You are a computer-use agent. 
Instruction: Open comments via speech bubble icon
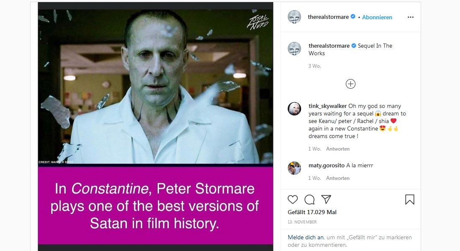coord(309,200)
